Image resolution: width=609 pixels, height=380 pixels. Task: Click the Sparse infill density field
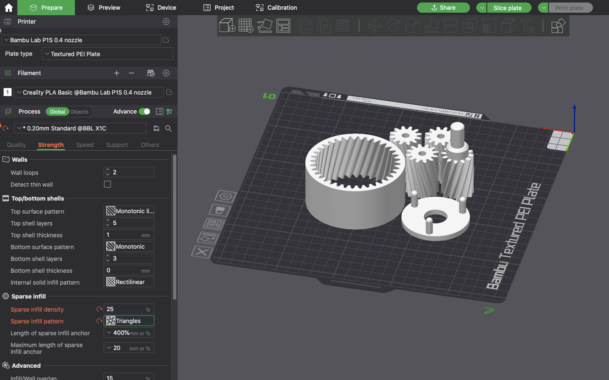click(129, 309)
